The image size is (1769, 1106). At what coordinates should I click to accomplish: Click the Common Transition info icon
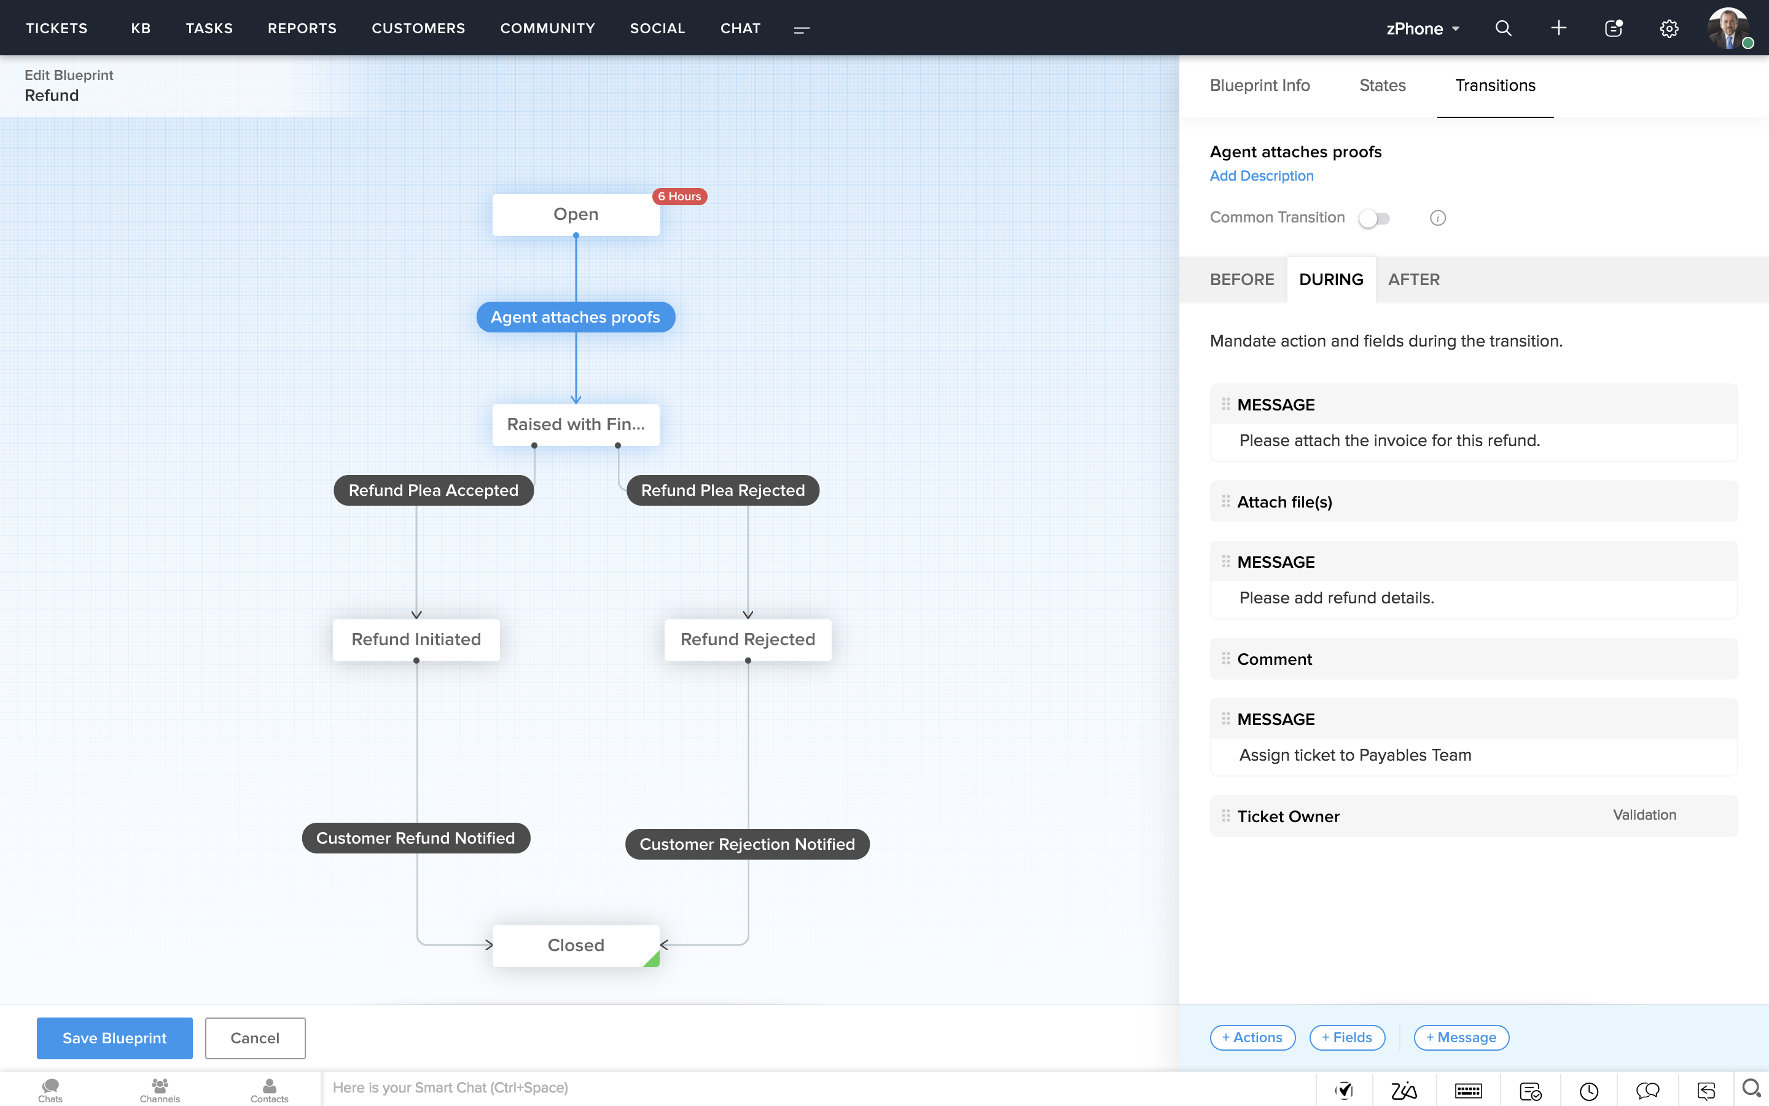point(1437,218)
